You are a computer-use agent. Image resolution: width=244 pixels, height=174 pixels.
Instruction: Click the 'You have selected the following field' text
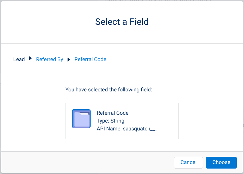109,90
